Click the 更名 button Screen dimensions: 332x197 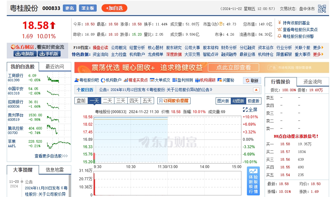pyautogui.click(x=69, y=8)
